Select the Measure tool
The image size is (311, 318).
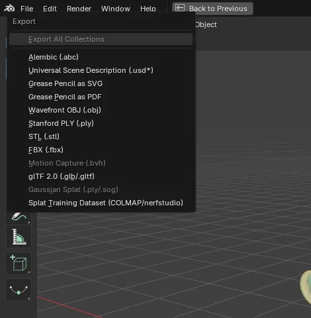[19, 237]
